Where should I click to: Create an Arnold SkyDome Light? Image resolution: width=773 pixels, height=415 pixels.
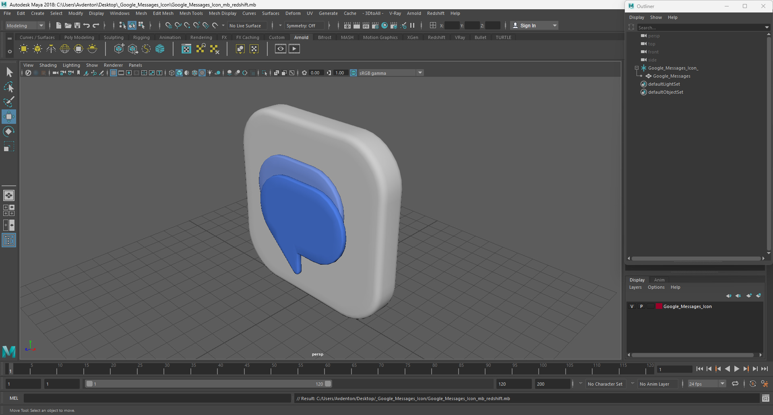[65, 49]
